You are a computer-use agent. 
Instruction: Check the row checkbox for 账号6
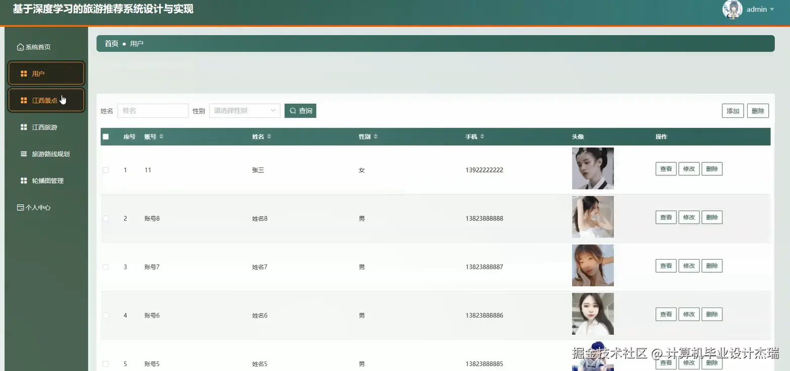click(105, 315)
